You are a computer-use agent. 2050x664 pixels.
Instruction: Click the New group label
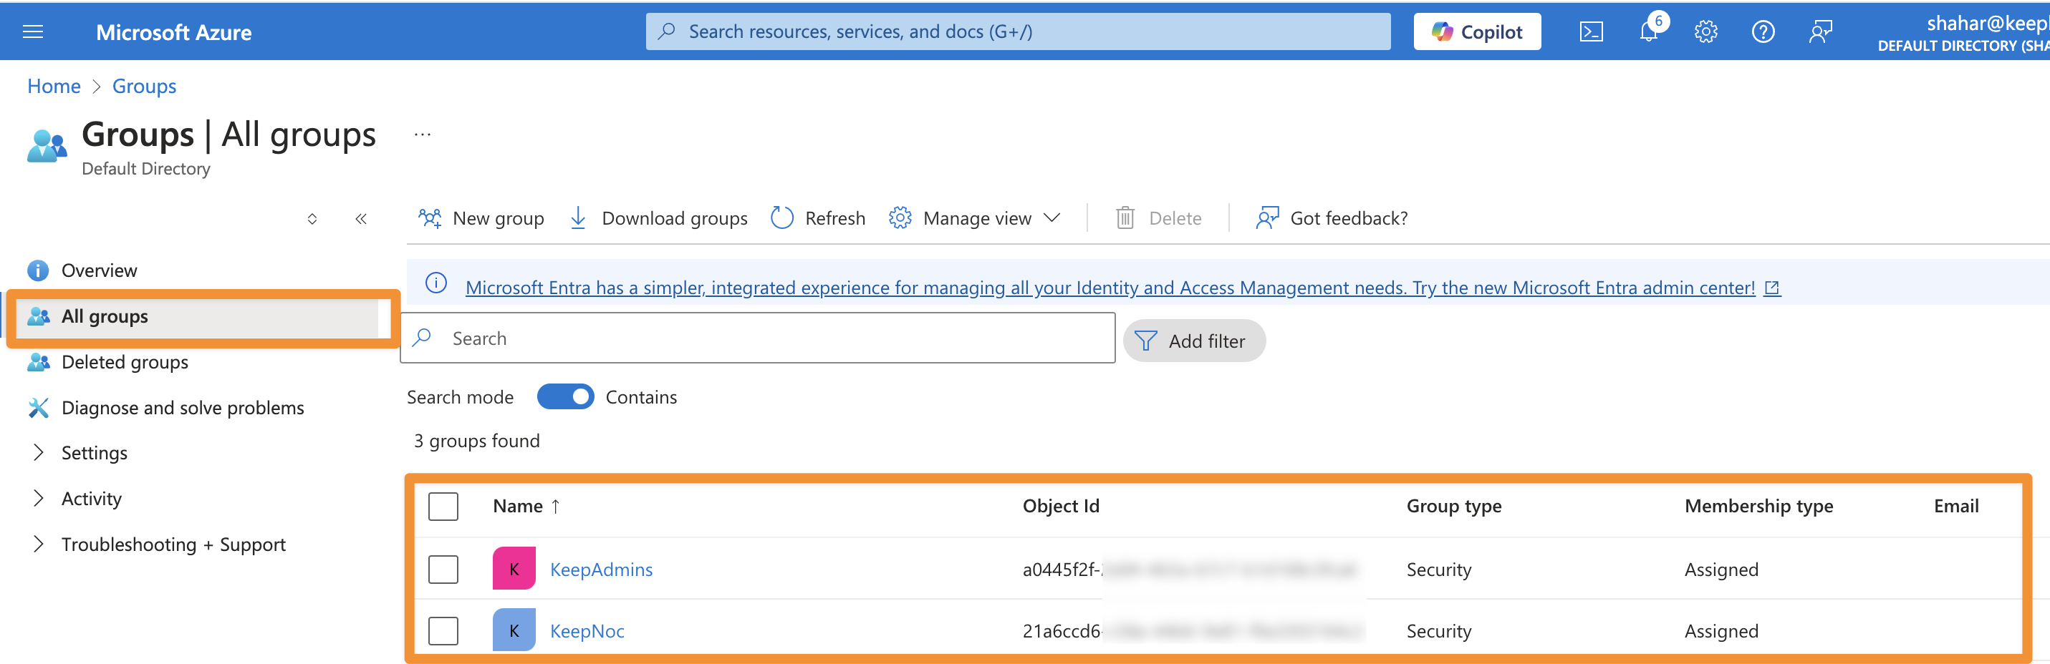click(x=499, y=218)
